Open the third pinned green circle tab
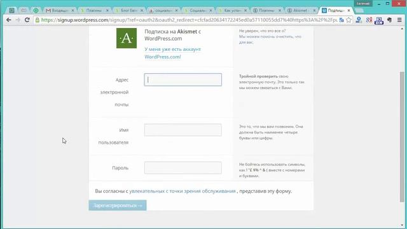Viewport: 407px width, 229px height. [x=36, y=10]
